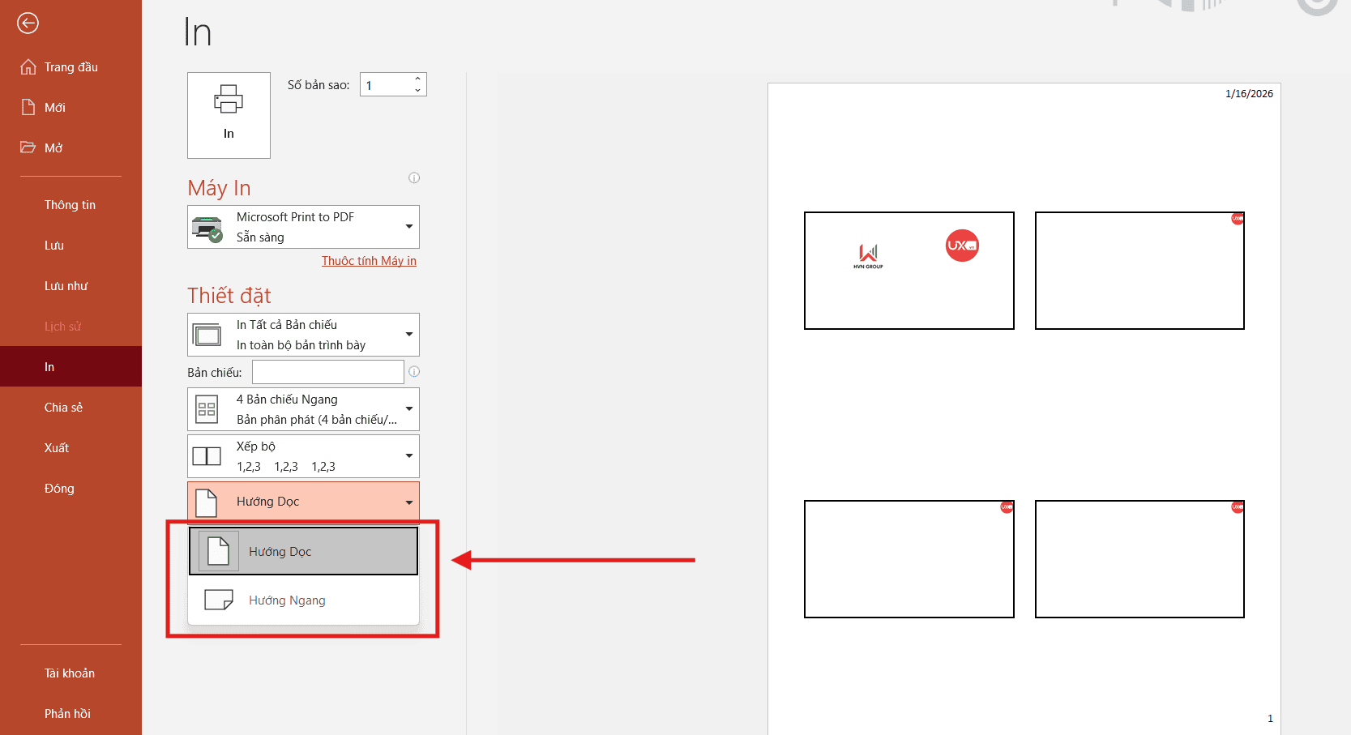This screenshot has height=735, width=1351.
Task: Click the back arrow icon
Action: click(x=28, y=24)
